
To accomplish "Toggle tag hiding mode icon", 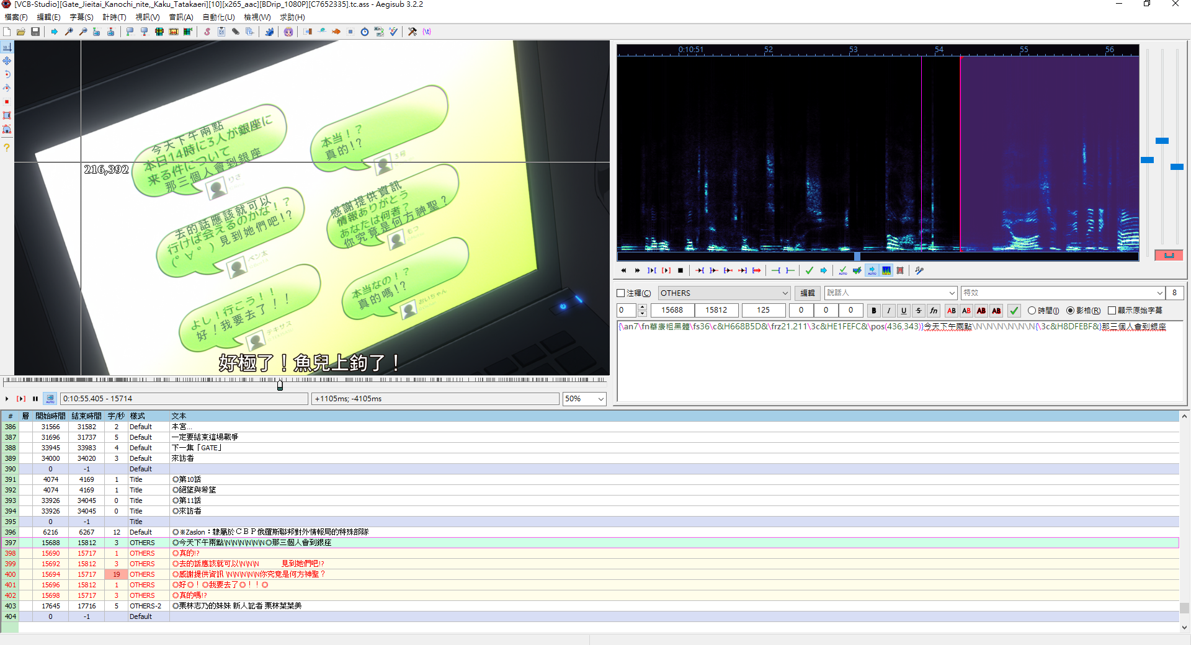I will point(427,32).
